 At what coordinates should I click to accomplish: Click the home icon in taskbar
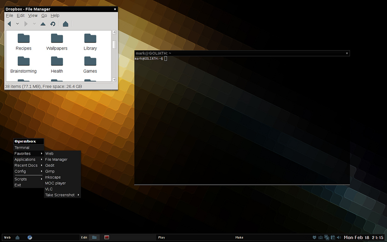[17, 237]
